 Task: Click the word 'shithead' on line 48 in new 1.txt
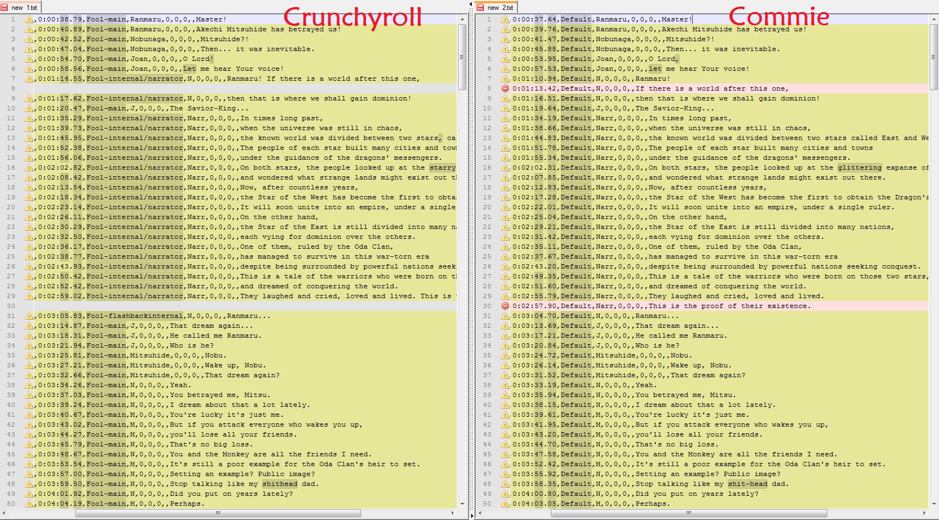pos(280,484)
